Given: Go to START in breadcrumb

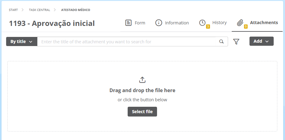Looking at the screenshot, I should [x=13, y=10].
